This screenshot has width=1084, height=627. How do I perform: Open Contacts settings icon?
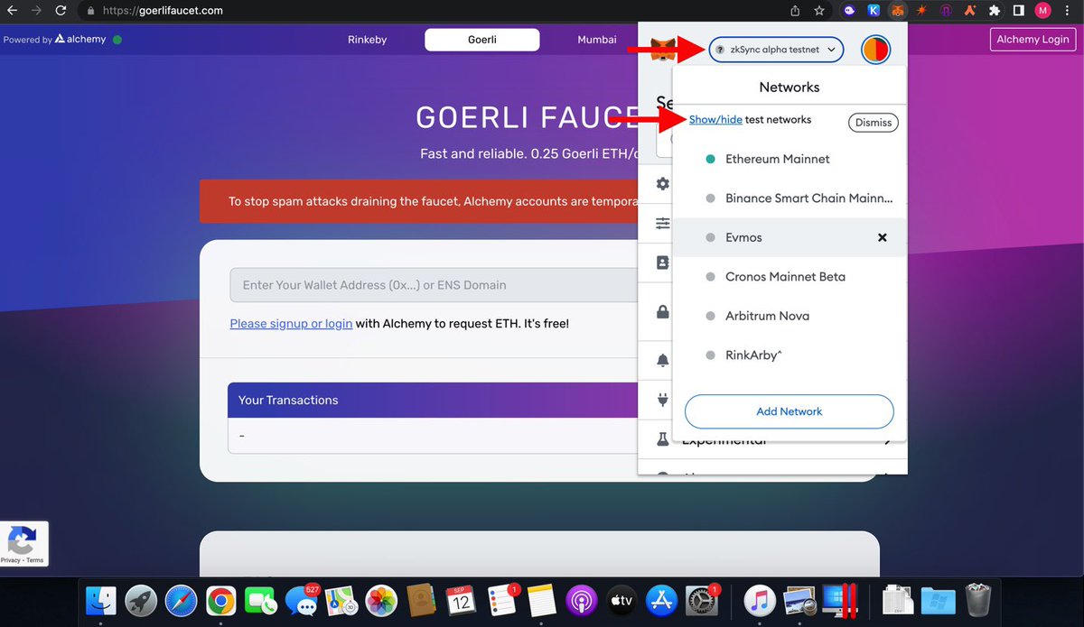pyautogui.click(x=663, y=263)
